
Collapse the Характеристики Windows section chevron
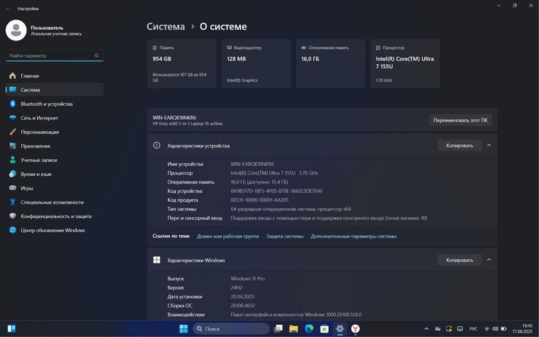(x=489, y=260)
